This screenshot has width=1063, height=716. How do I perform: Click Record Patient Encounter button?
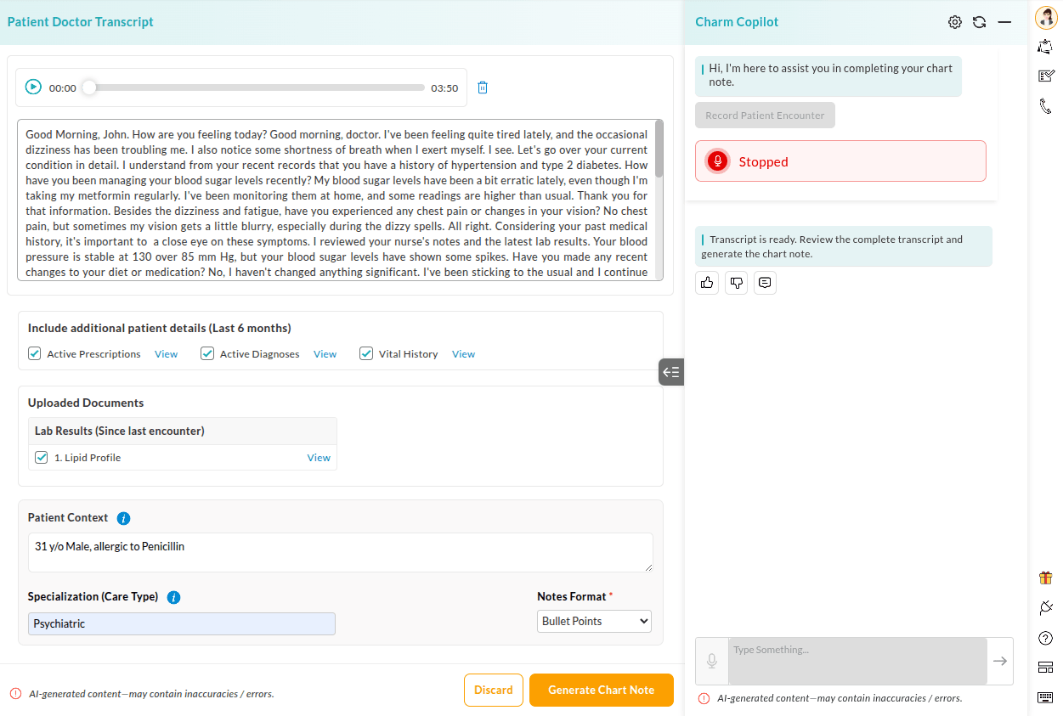(765, 116)
